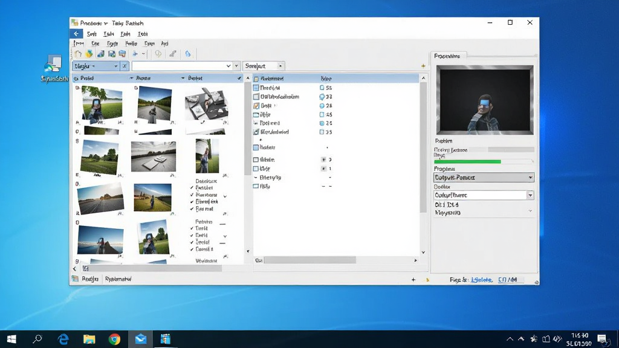This screenshot has height=348, width=619.
Task: Click the blue airplane-shaped toolbar icon
Action: 135,54
